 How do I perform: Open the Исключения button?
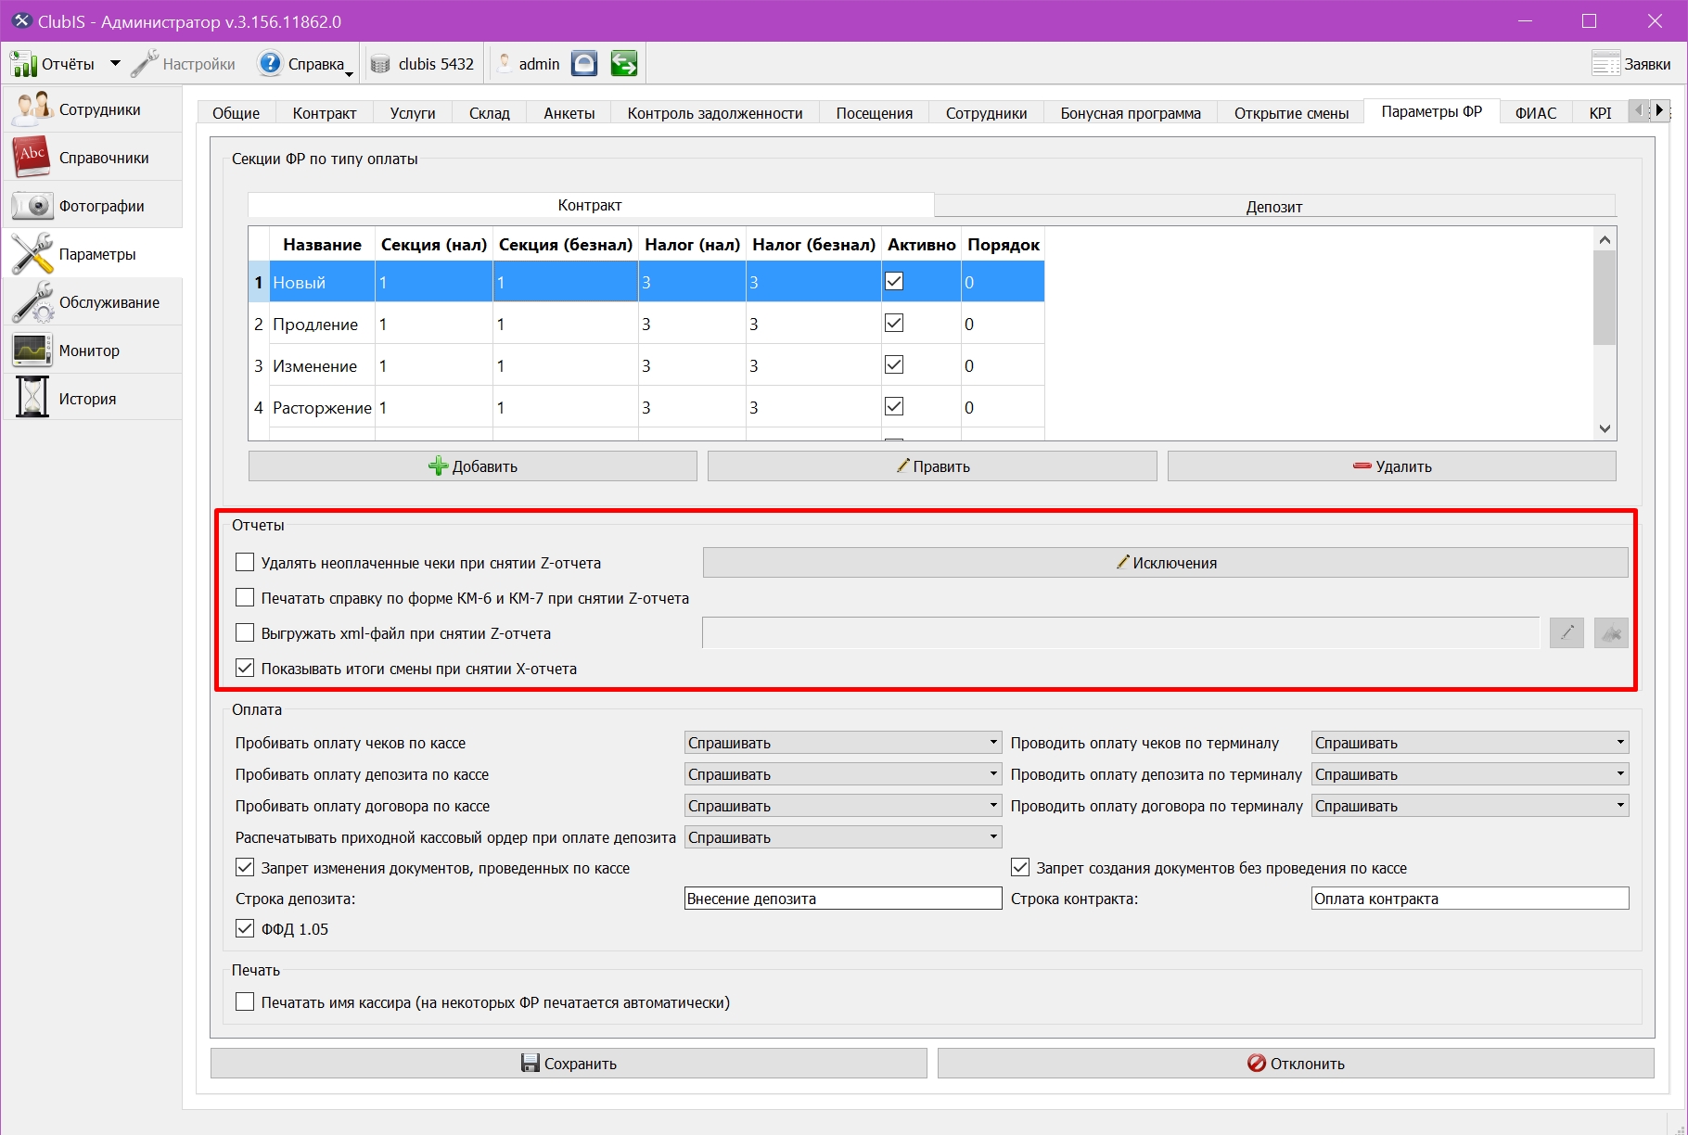coord(1166,562)
